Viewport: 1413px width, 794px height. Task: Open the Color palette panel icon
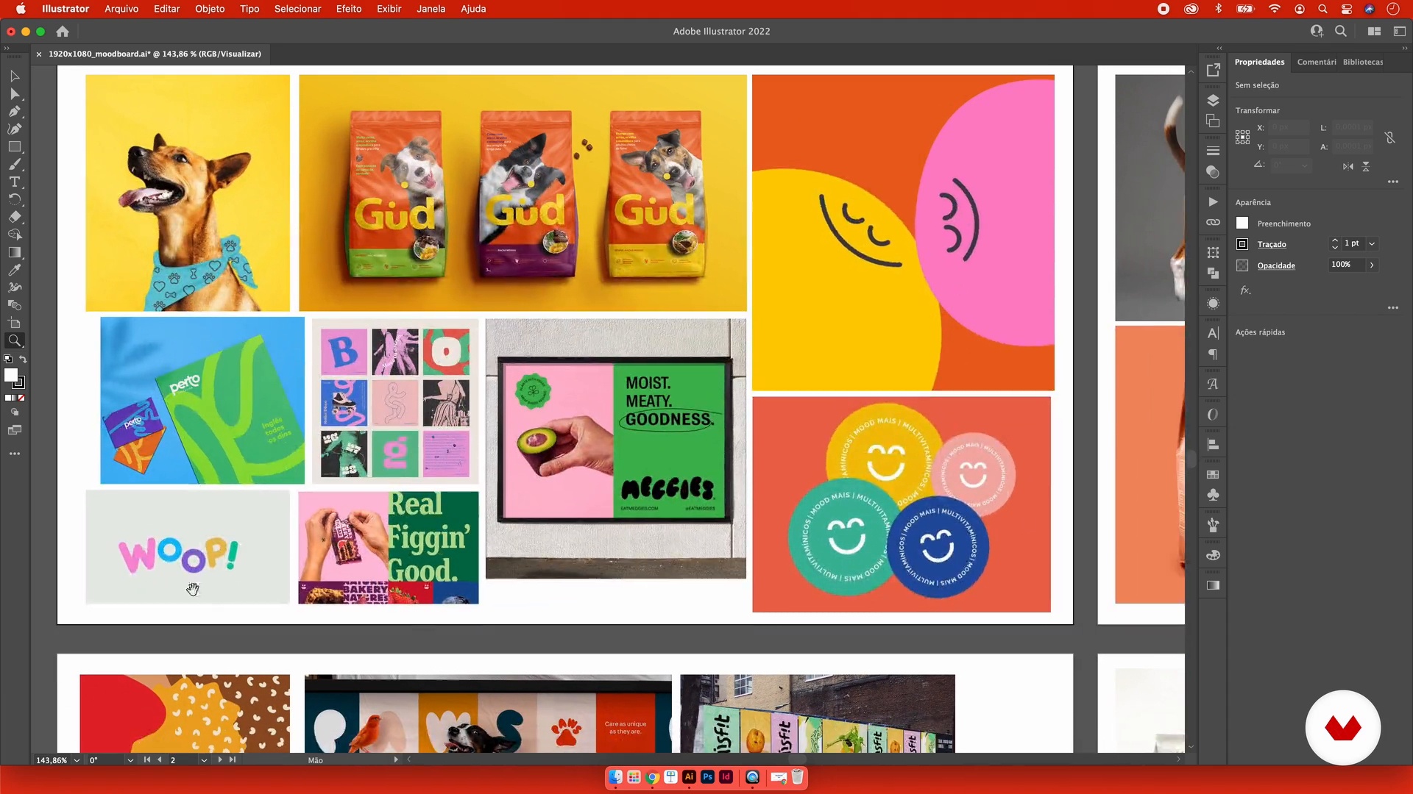pyautogui.click(x=1214, y=555)
